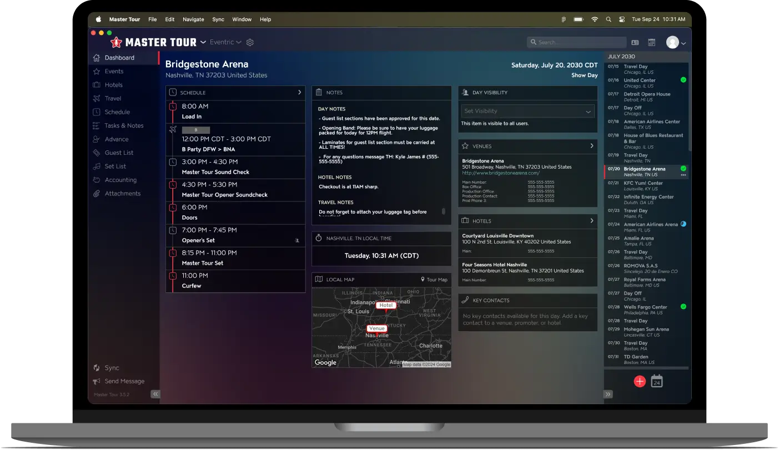This screenshot has width=779, height=450.
Task: Click the Advance sidebar icon
Action: click(x=97, y=139)
